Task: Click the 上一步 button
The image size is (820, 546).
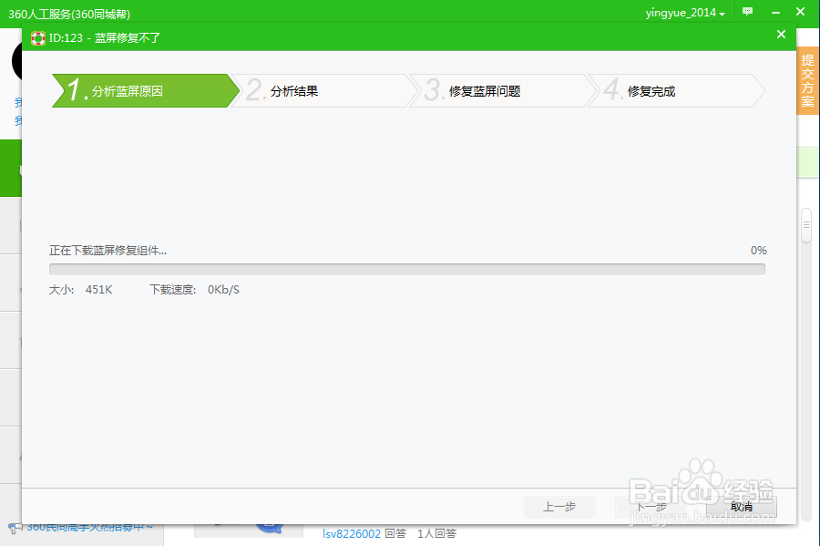Action: tap(559, 507)
